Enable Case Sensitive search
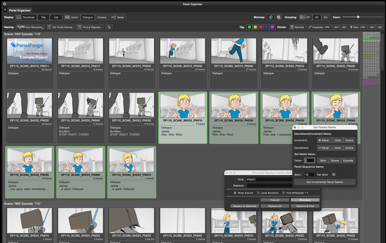This screenshot has height=243, width=386. coord(258,193)
